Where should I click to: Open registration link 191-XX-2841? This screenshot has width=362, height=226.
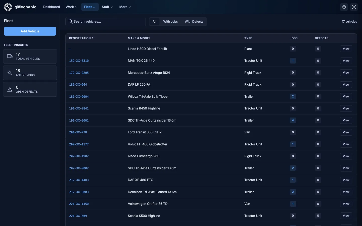pyautogui.click(x=79, y=108)
